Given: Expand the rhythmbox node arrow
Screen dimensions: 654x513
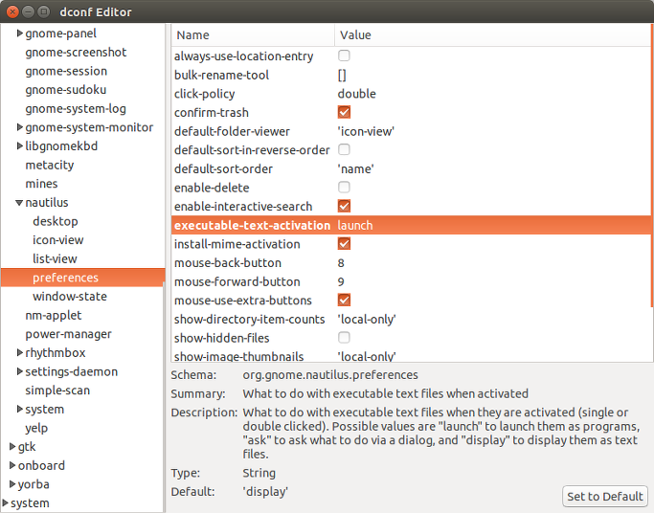Looking at the screenshot, I should 19,352.
